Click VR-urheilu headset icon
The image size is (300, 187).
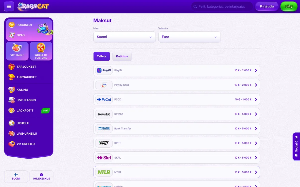pyautogui.click(x=11, y=144)
